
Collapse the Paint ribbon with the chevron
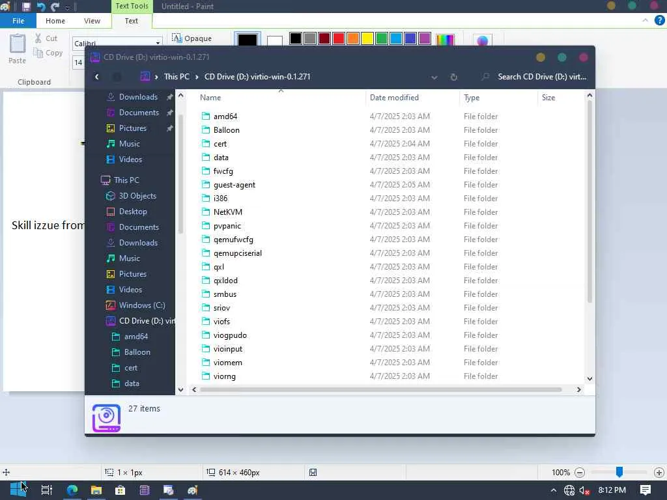(x=645, y=20)
